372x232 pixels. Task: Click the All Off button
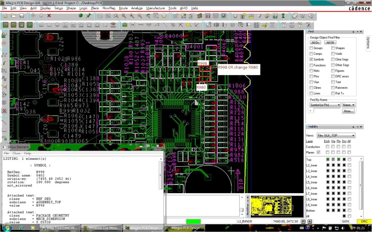pos(330,42)
